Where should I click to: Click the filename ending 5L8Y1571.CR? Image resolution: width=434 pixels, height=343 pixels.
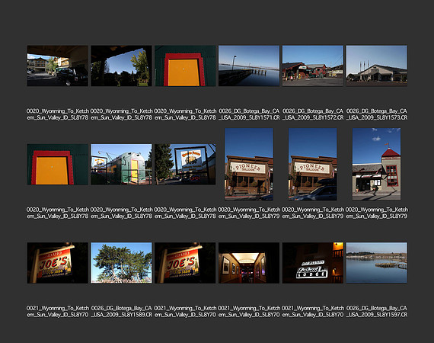(249, 114)
